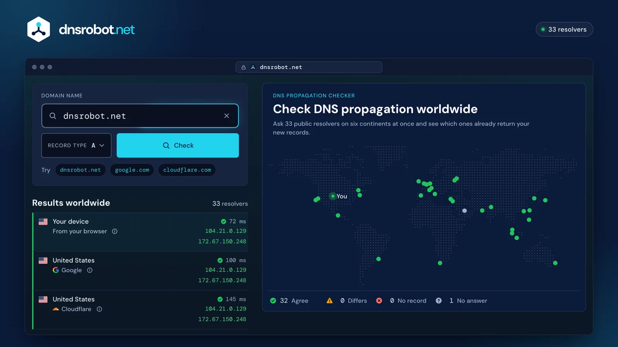Select the 100 ms Google latency

[236, 260]
